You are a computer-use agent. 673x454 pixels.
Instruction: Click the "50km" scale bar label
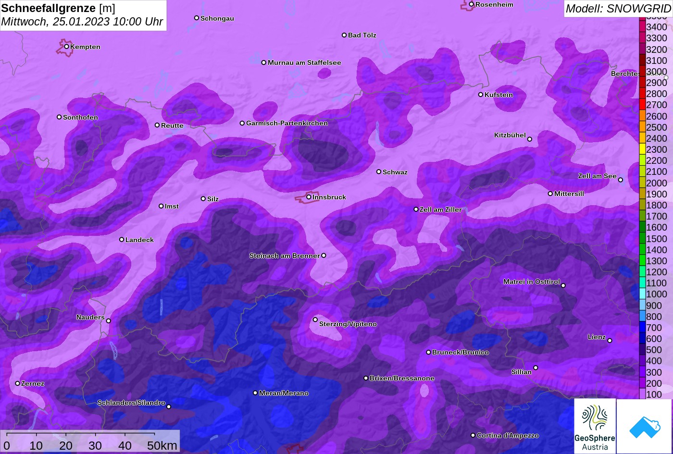(162, 445)
